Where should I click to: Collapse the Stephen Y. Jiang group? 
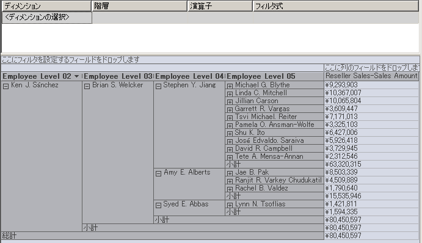coord(159,86)
